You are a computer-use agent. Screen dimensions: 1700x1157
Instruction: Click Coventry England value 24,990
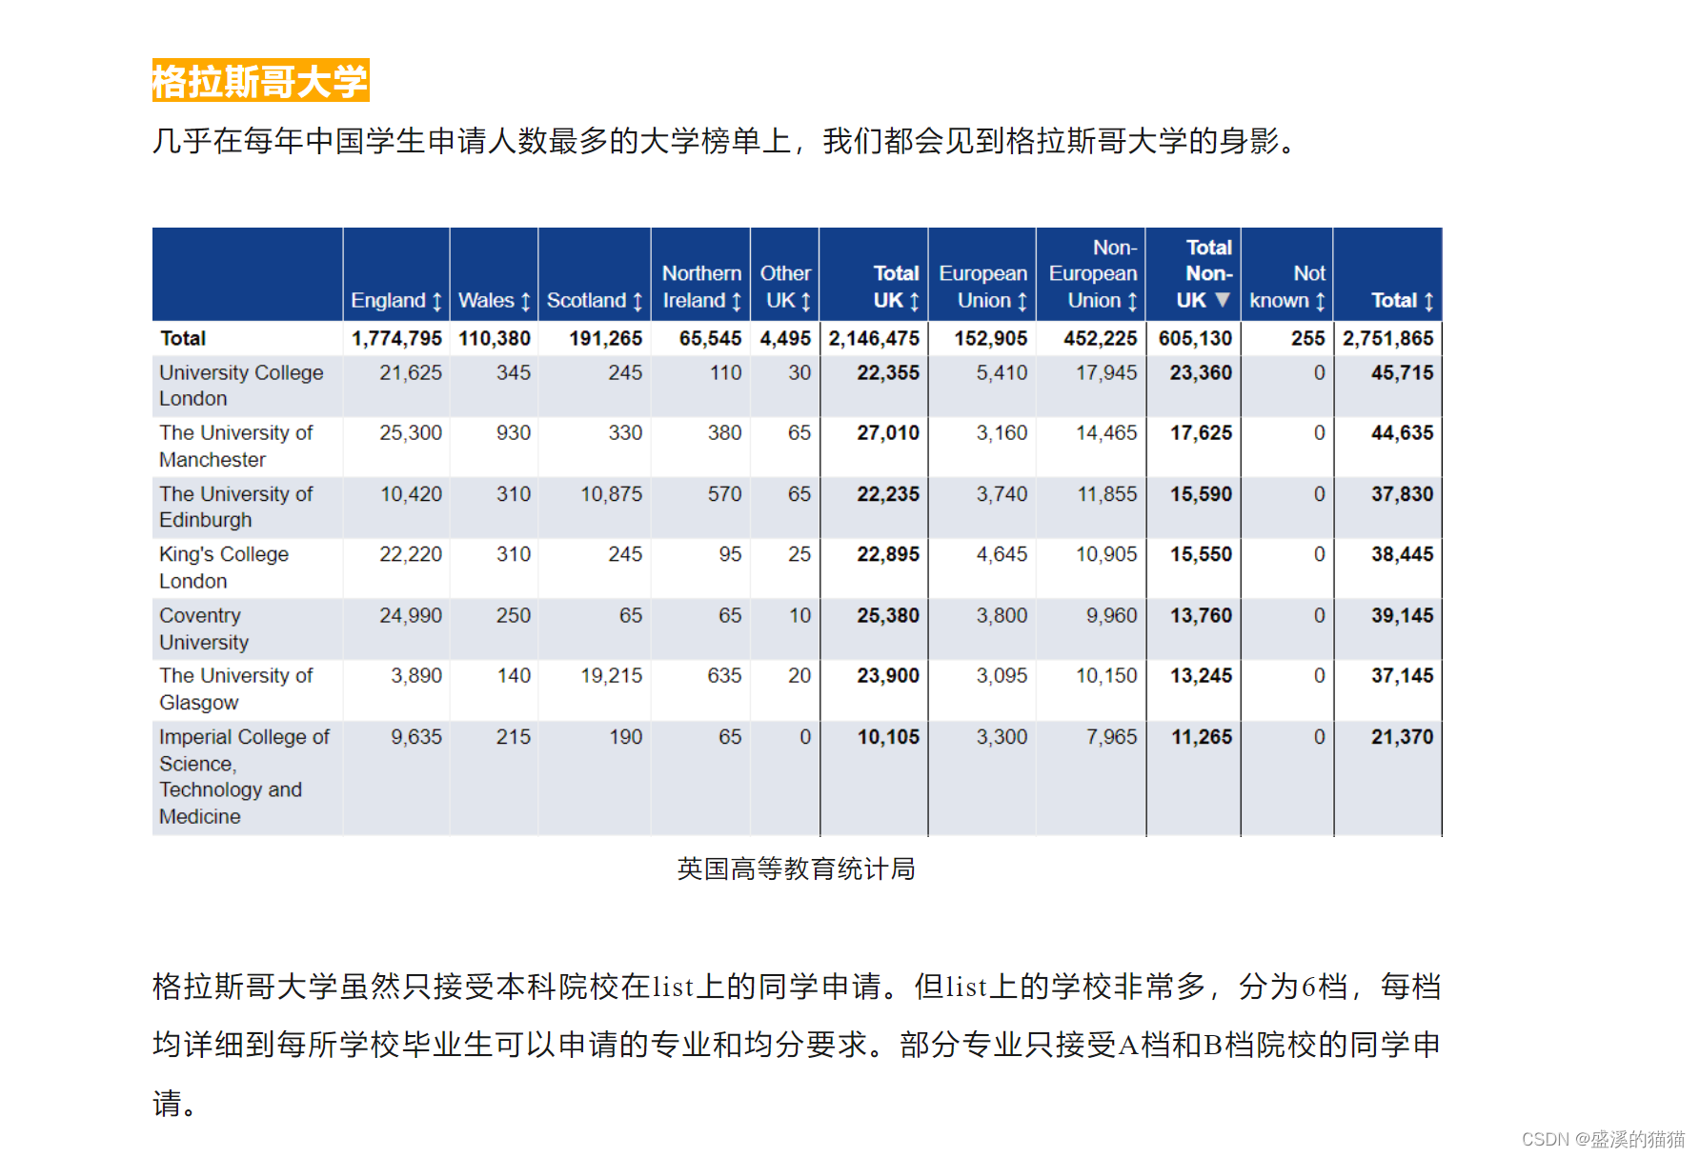coord(411,615)
